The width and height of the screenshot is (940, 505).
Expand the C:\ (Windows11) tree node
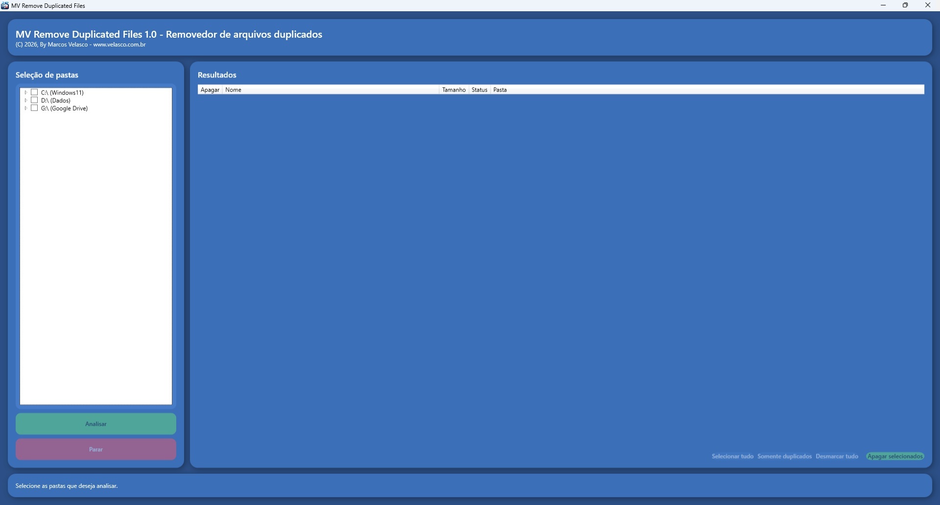(26, 92)
